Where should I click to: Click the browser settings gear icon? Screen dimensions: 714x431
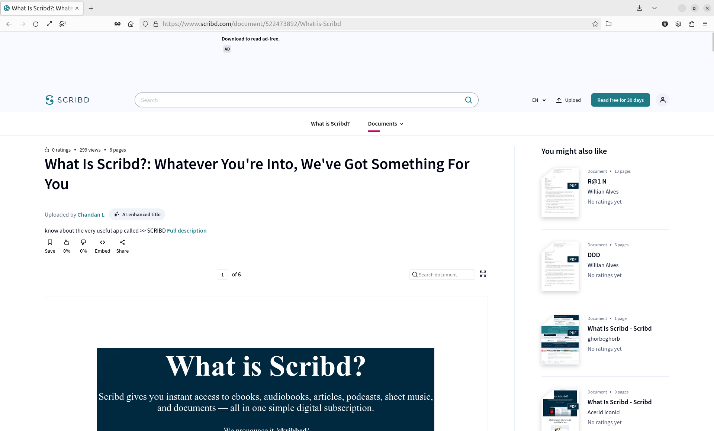coord(678,24)
